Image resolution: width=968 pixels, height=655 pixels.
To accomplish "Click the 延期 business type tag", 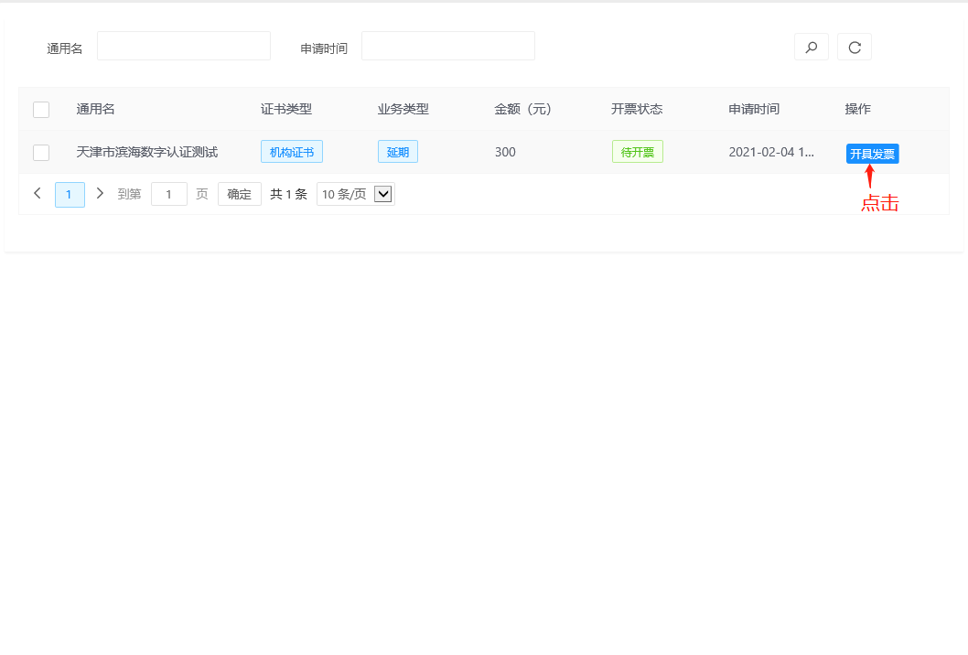I will coord(398,152).
